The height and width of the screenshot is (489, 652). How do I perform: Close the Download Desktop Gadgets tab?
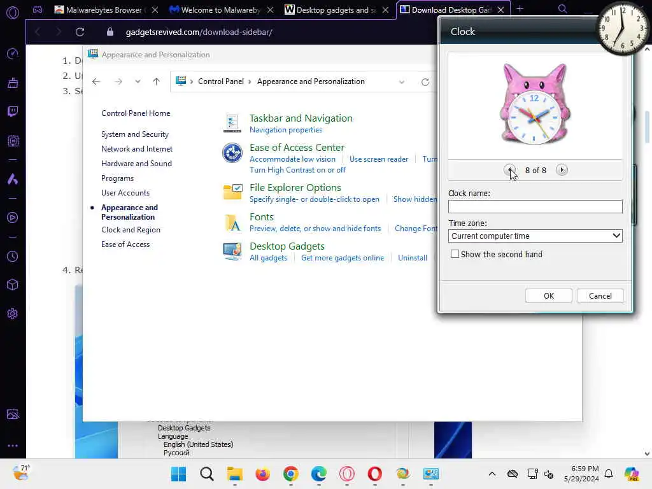pos(501,10)
